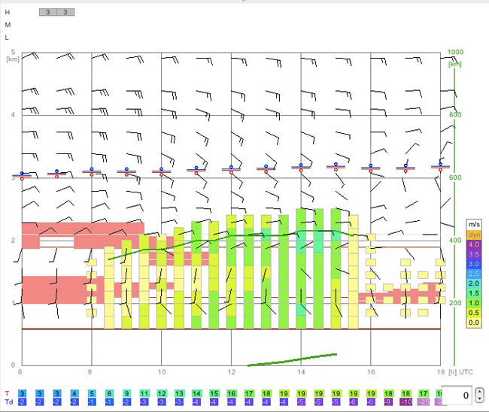Click the red T temperature row label
This screenshot has height=412, width=489.
[7, 393]
